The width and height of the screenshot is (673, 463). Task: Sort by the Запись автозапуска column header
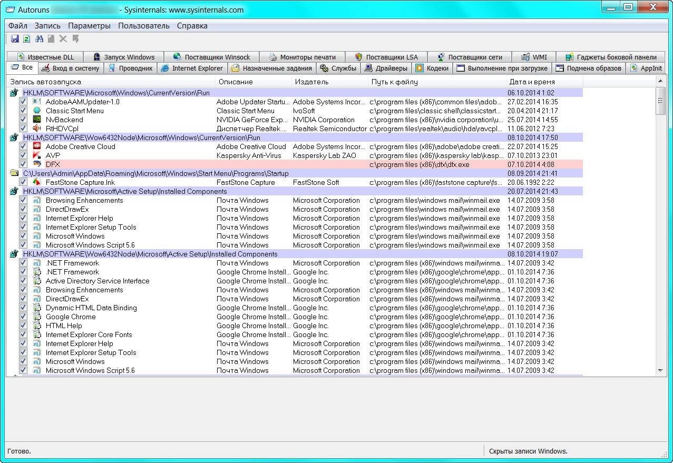click(x=111, y=82)
